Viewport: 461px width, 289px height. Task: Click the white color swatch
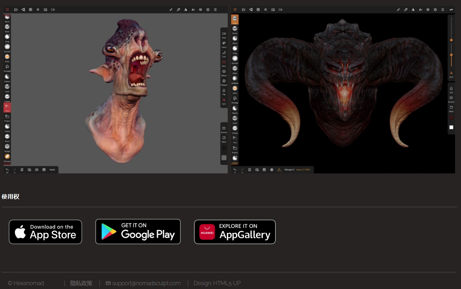pos(451,127)
